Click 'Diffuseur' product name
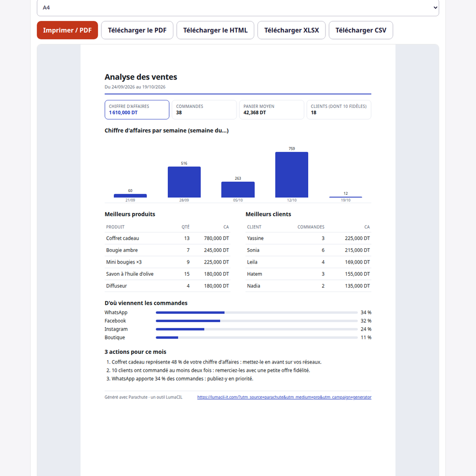The width and height of the screenshot is (476, 476). [x=116, y=286]
